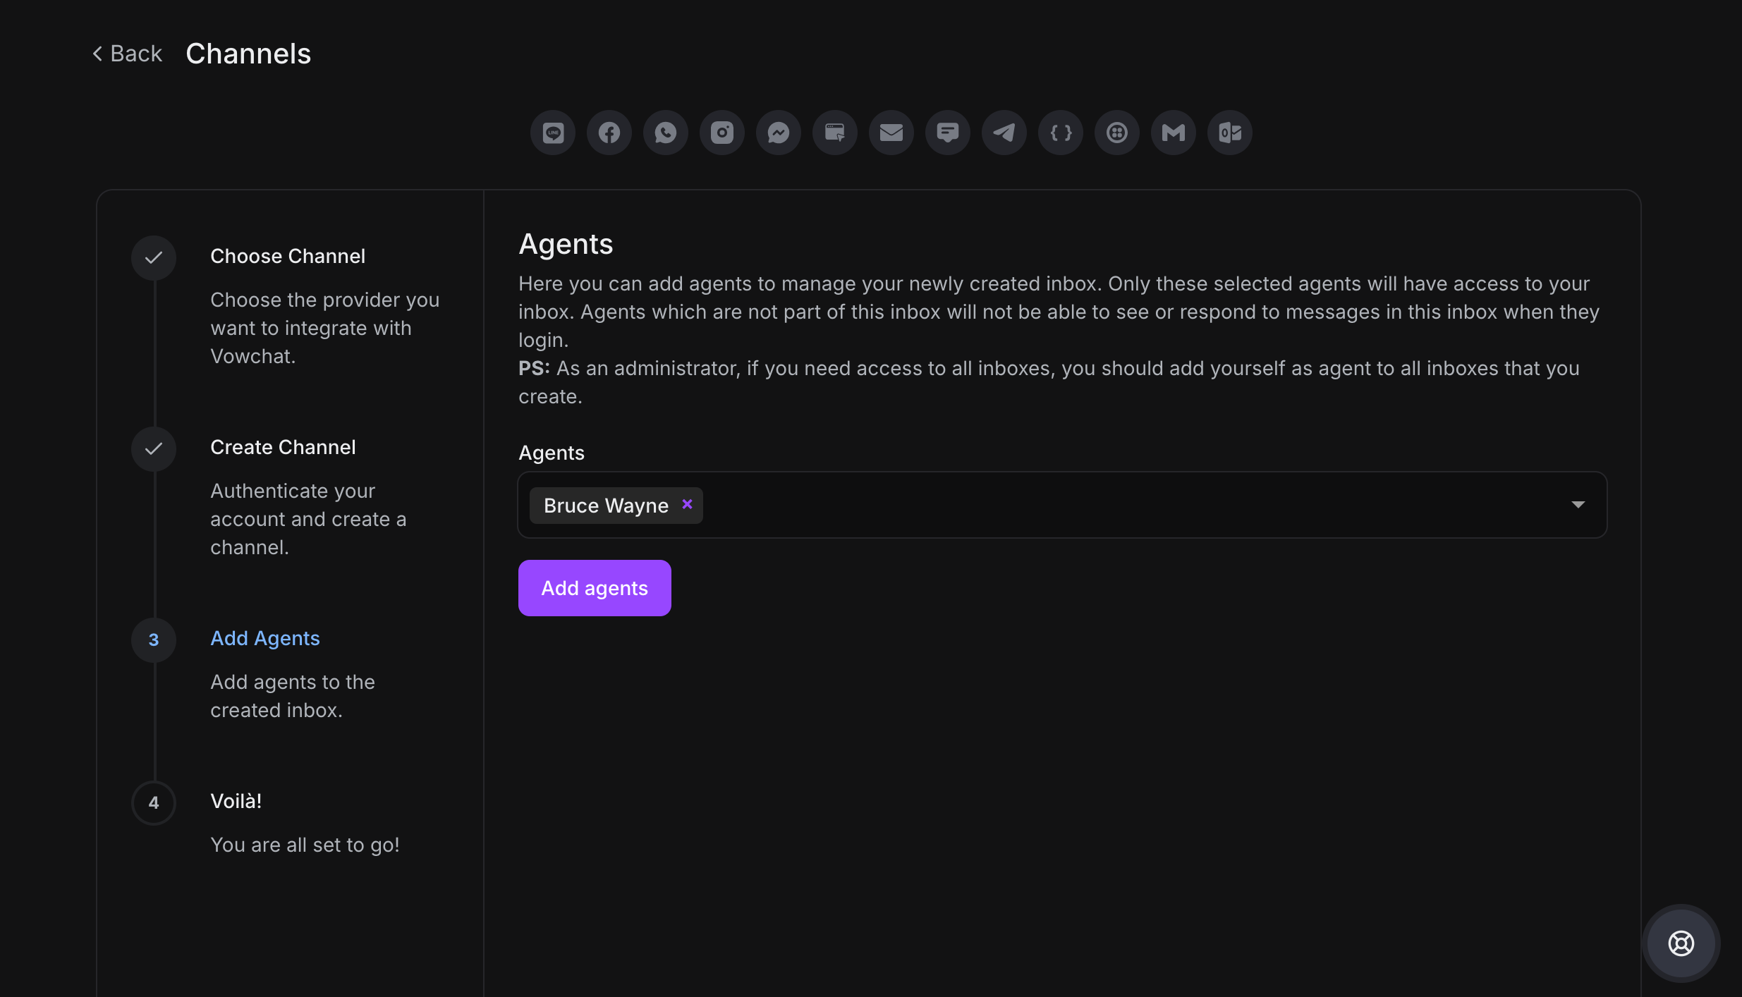The image size is (1742, 997).
Task: Click the Messenger channel icon
Action: click(779, 133)
